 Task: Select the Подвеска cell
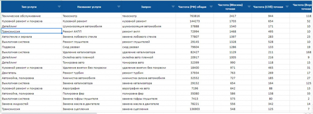click(x=31, y=47)
